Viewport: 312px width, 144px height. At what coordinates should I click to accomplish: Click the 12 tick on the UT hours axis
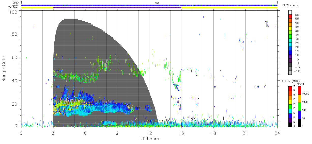point(149,133)
